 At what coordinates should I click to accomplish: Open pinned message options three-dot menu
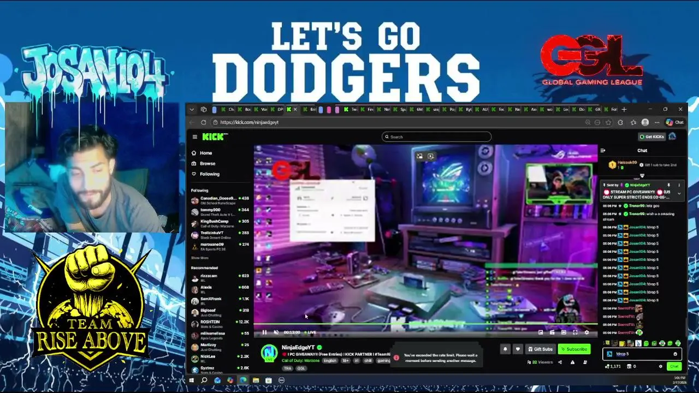click(679, 186)
